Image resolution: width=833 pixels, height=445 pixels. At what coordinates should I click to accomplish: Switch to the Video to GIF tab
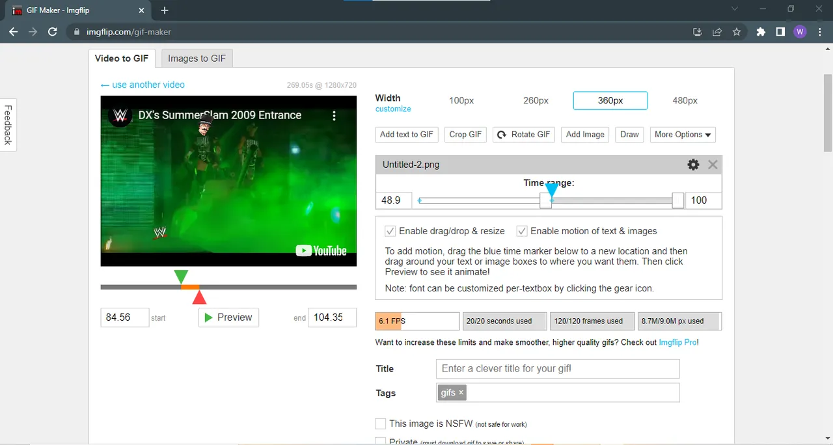(x=122, y=58)
